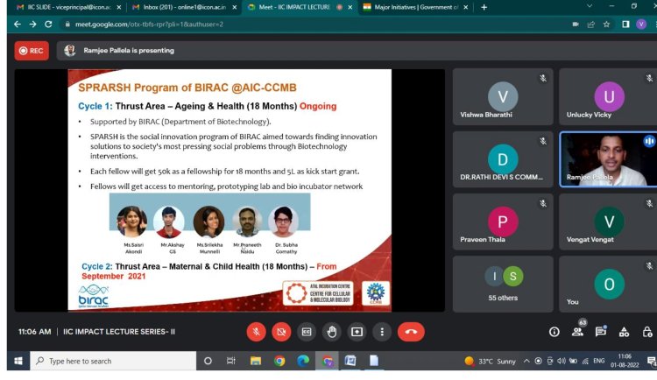Open host controls lock icon
This screenshot has height=380, width=657.
[647, 332]
